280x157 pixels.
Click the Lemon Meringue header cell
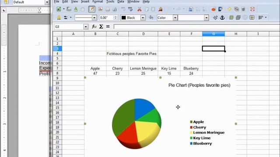click(143, 68)
